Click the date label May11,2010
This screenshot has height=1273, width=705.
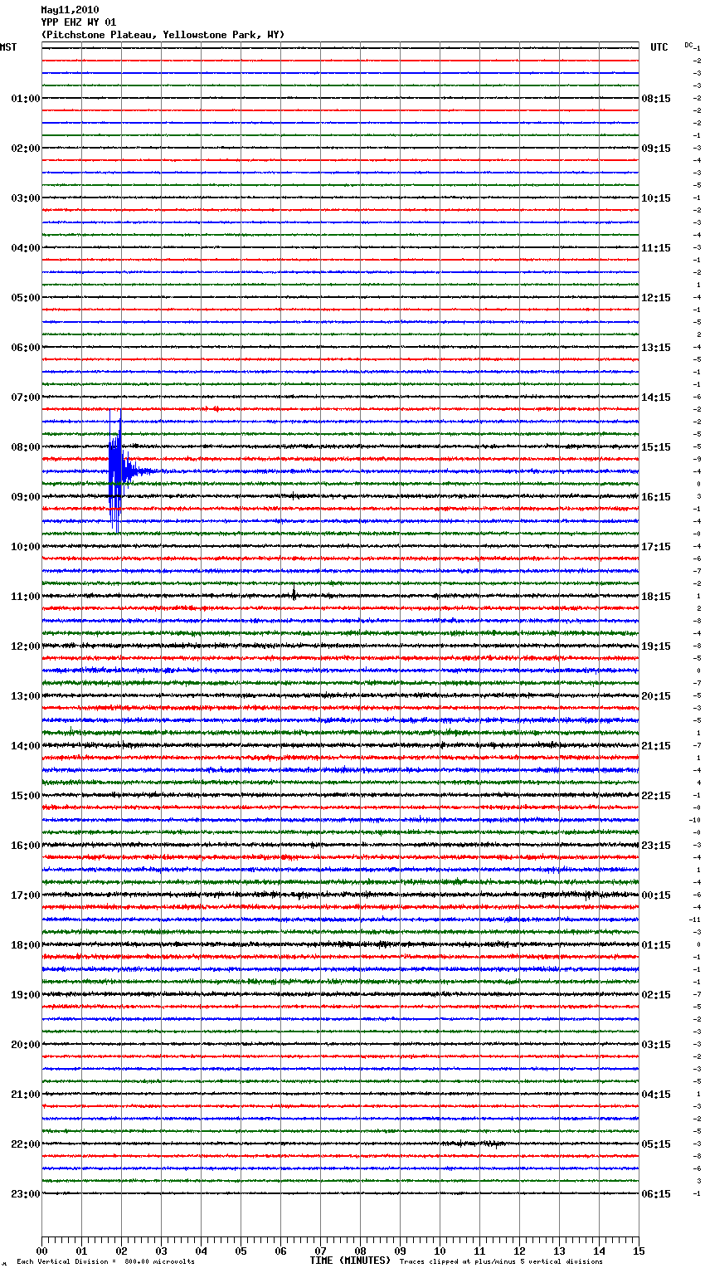pos(70,10)
